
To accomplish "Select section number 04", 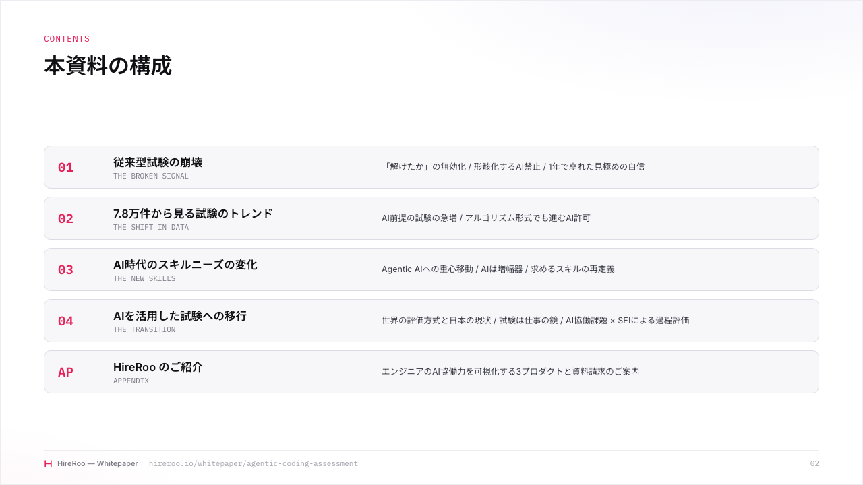I will pos(65,321).
